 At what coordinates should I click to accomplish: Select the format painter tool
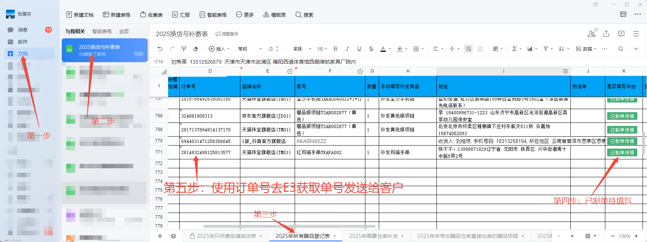click(x=184, y=49)
